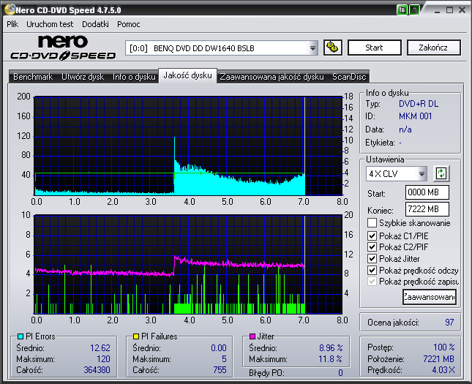The width and height of the screenshot is (472, 384).
Task: Click the PI Failures Całość value 755
Action: click(220, 370)
